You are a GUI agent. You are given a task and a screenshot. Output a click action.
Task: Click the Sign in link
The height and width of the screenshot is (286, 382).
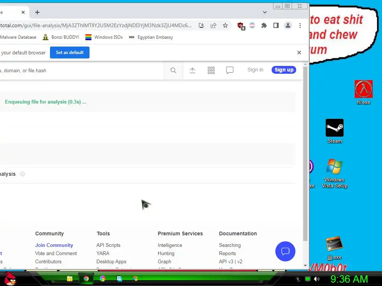(255, 70)
